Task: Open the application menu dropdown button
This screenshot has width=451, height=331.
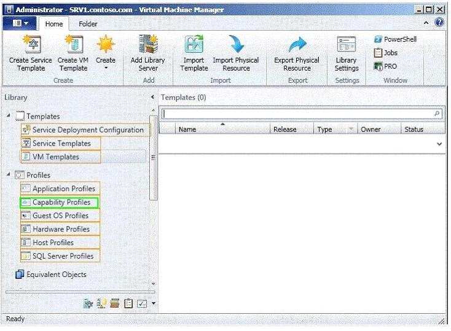Action: [x=20, y=23]
